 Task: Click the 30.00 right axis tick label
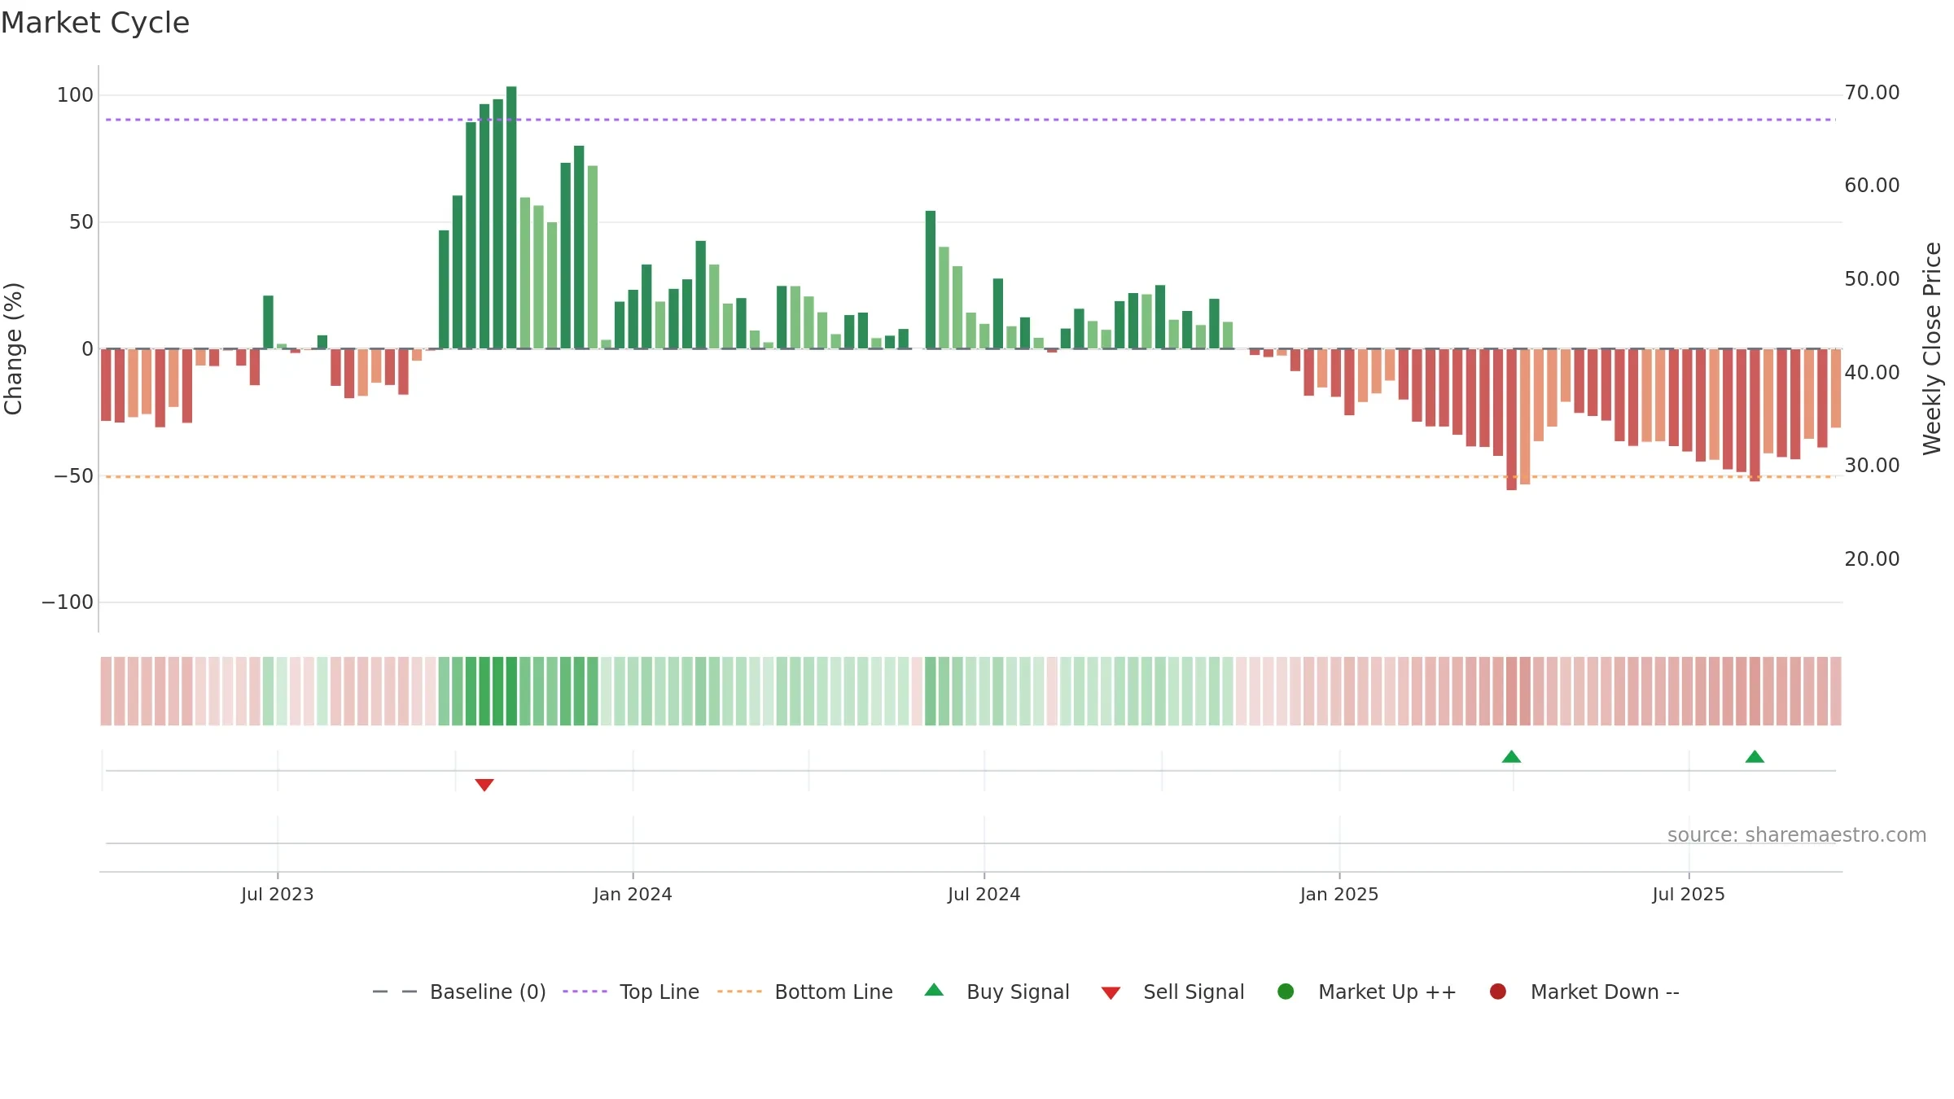(x=1872, y=466)
